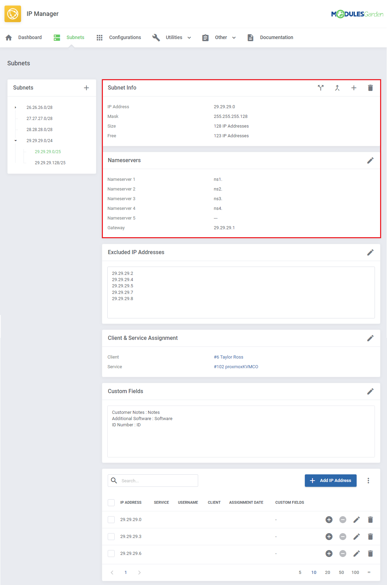Viewport: 387px width, 585px height.
Task: Click the Search input field
Action: (153, 481)
